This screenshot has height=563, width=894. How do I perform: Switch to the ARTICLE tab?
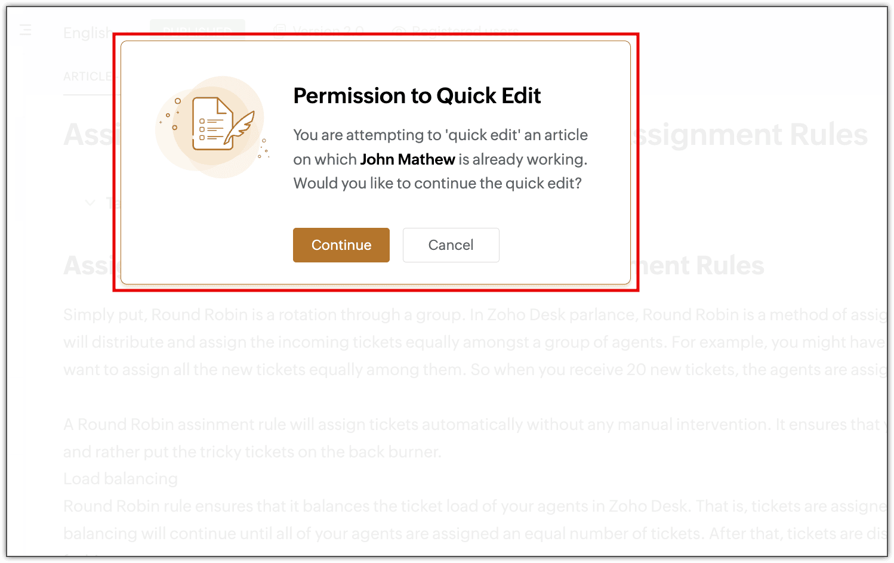(x=88, y=77)
